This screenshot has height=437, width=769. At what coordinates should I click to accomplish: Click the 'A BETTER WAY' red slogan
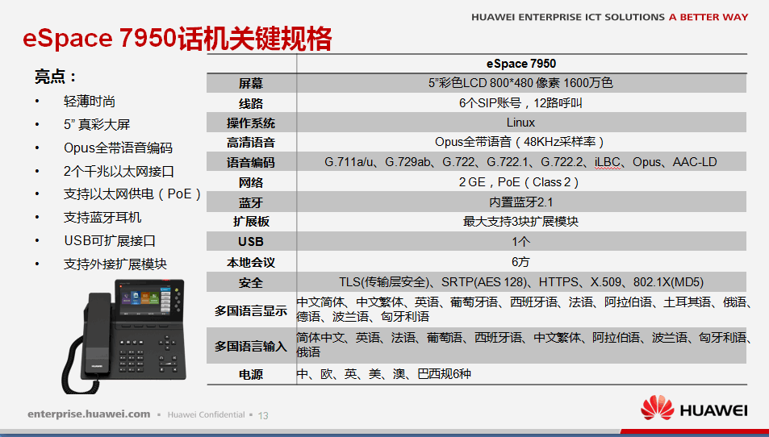click(x=708, y=17)
